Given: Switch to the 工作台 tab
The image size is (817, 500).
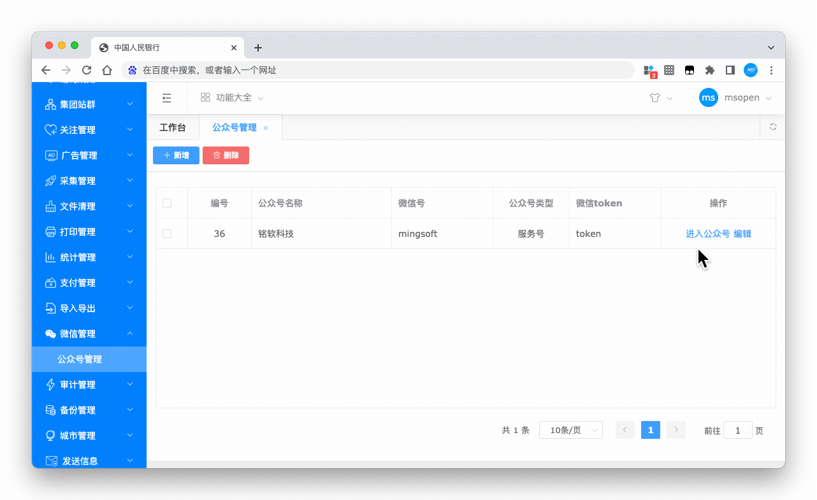Looking at the screenshot, I should click(x=173, y=127).
